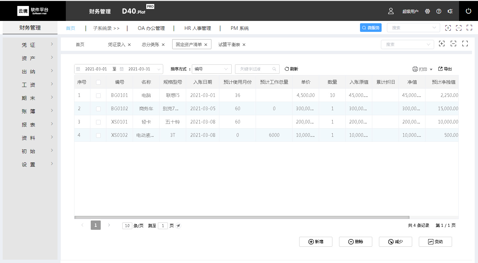Open the 排序方式 sort dropdown
This screenshot has height=263, width=478.
[212, 69]
